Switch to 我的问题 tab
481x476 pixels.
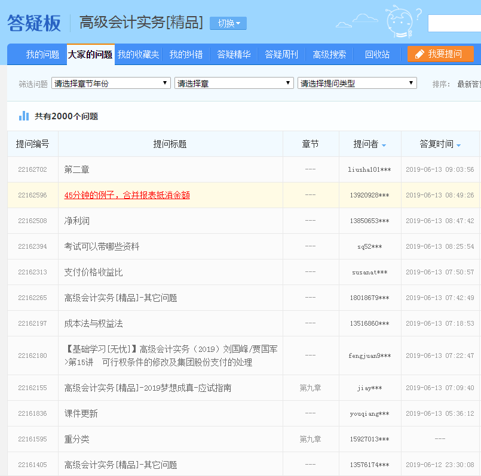coord(42,54)
